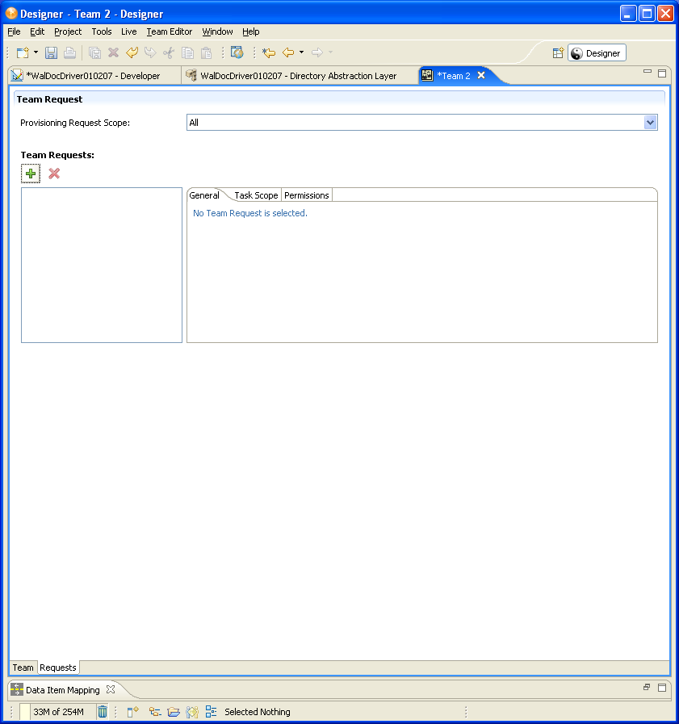The height and width of the screenshot is (724, 679).
Task: Click the yellow modeler fast view icon
Action: tap(192, 712)
